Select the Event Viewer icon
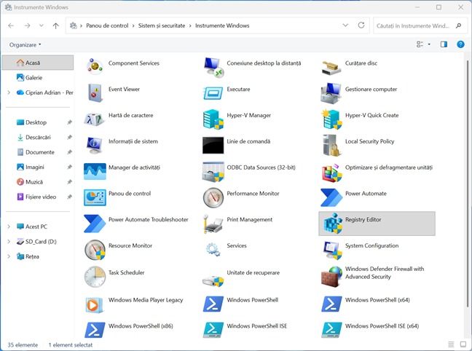The image size is (472, 351). pyautogui.click(x=95, y=93)
